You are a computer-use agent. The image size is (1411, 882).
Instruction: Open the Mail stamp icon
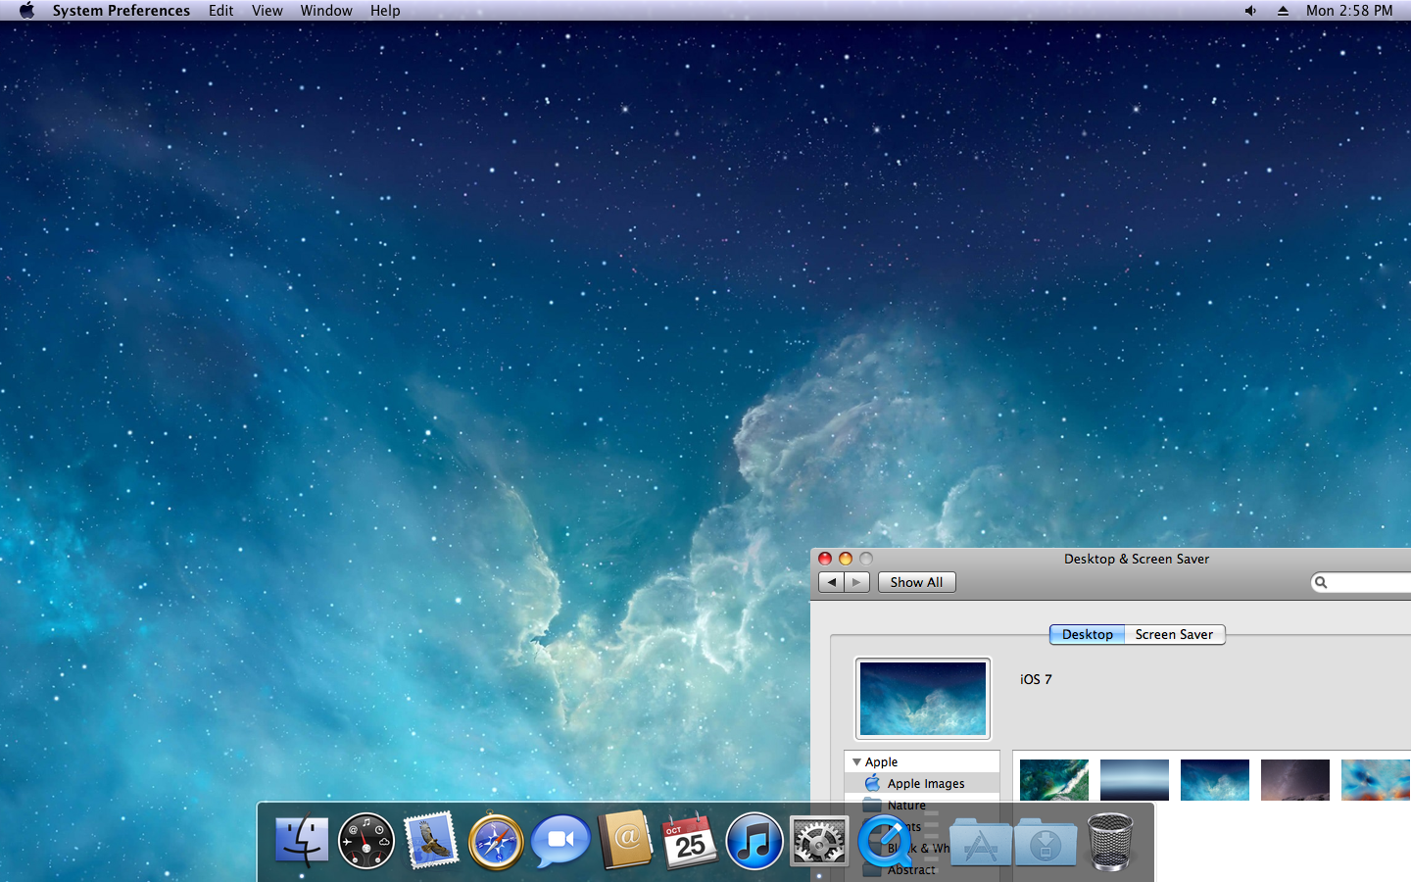click(431, 841)
